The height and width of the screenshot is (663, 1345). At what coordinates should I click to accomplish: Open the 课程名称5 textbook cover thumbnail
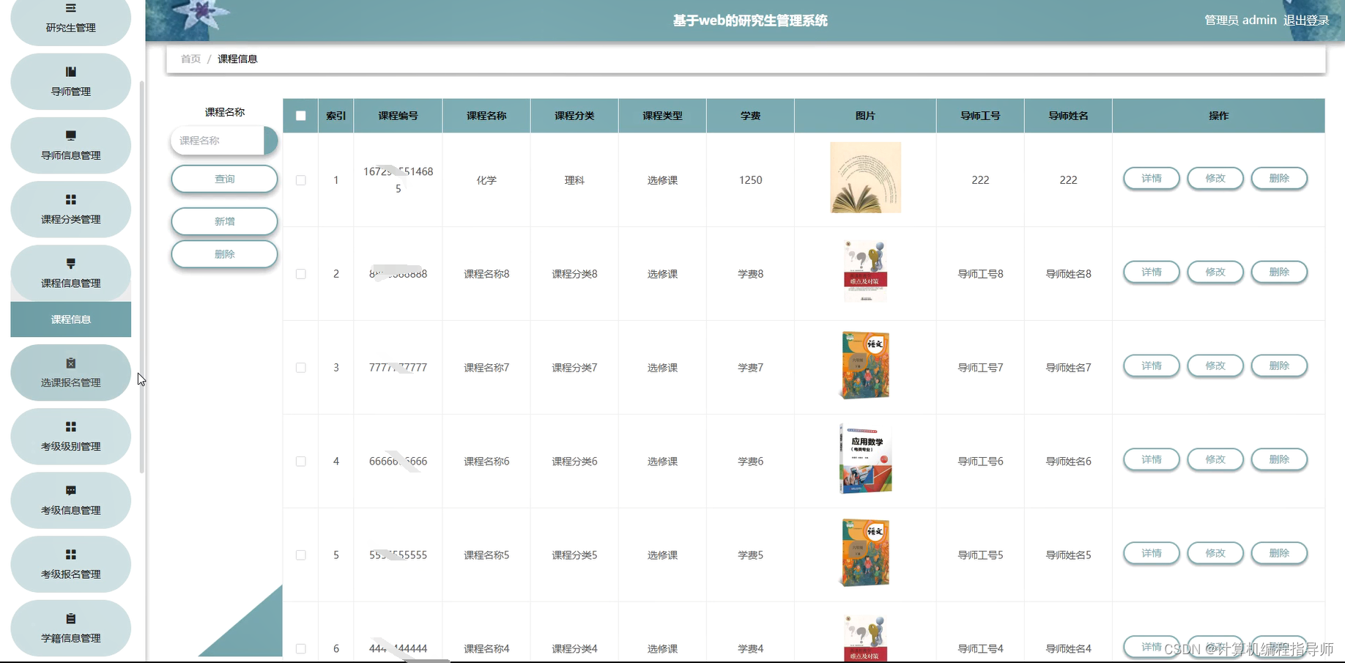pos(865,553)
